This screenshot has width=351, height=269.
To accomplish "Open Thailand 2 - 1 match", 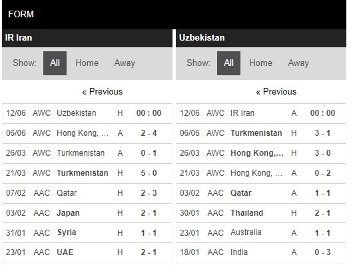I will point(261,213).
